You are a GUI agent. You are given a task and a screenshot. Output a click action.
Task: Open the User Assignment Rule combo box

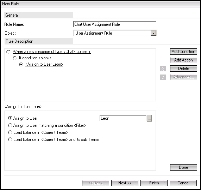[115, 33]
